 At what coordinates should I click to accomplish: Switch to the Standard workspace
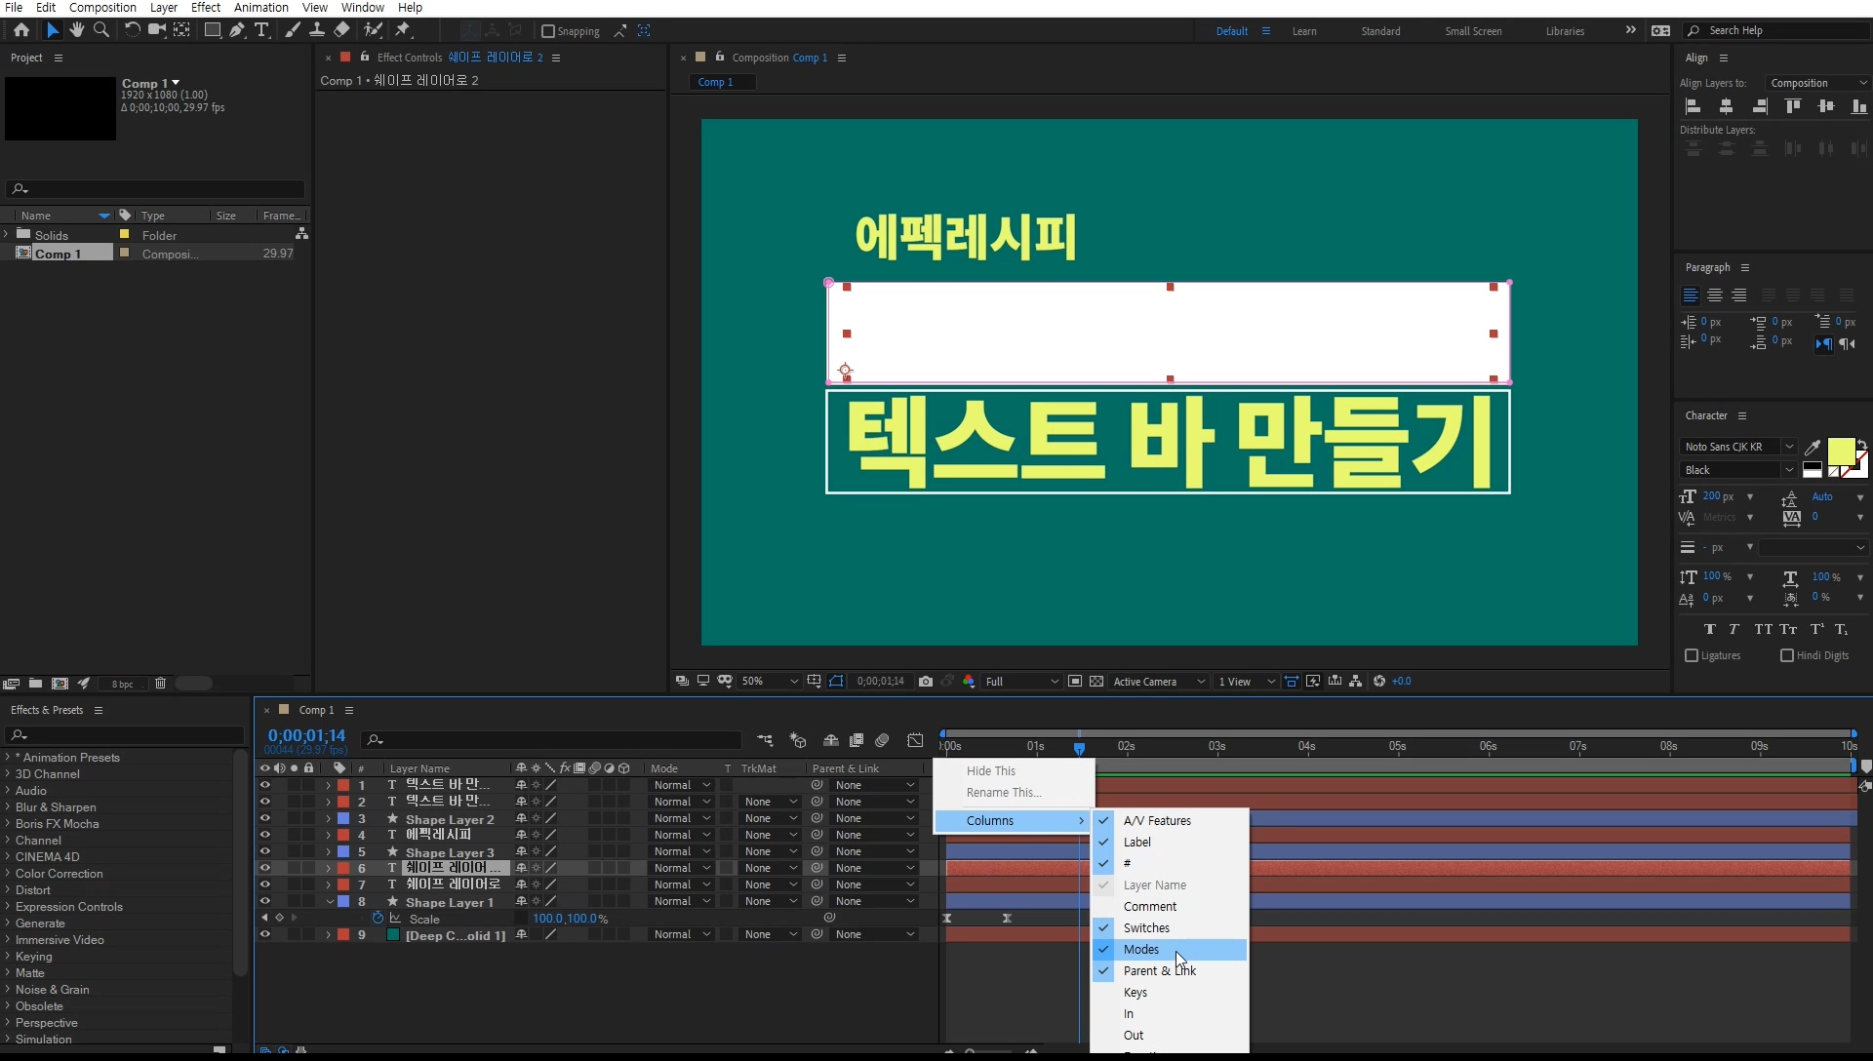click(x=1379, y=31)
